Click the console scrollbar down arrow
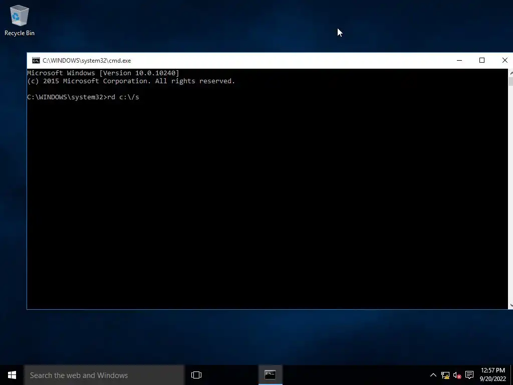The image size is (513, 385). (510, 305)
